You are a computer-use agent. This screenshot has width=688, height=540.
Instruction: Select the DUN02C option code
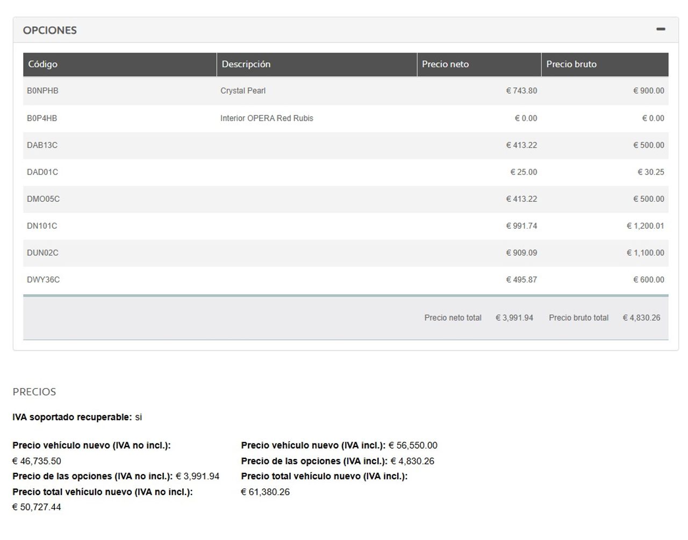(x=42, y=253)
